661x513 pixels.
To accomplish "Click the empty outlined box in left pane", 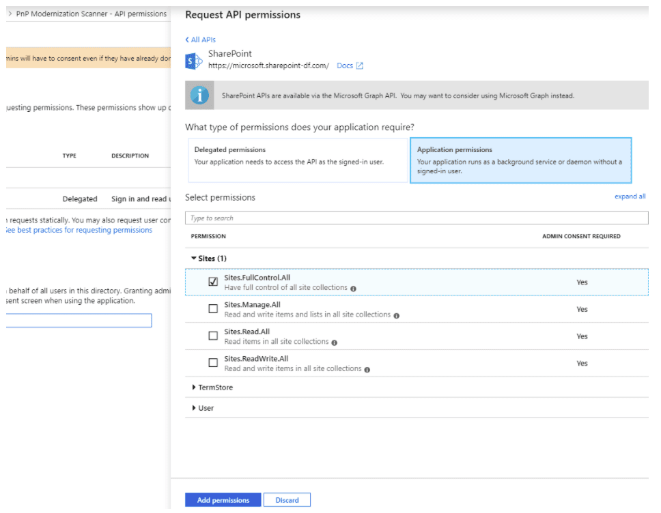I will (79, 320).
